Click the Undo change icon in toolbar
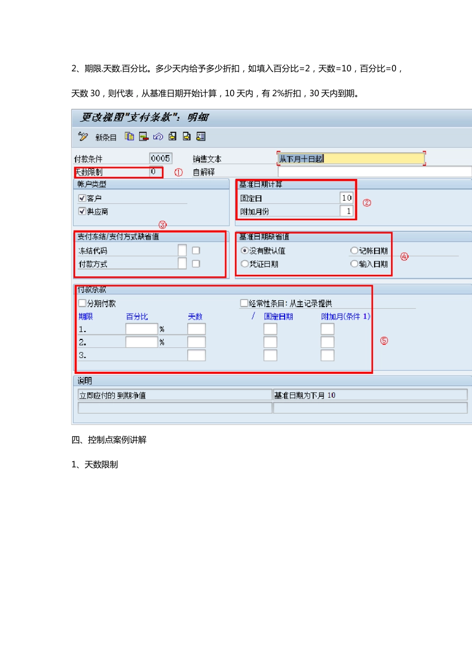 tap(158, 137)
